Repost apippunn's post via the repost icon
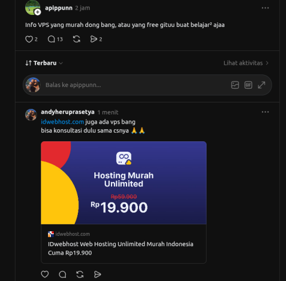This screenshot has width=286, height=281. pos(77,39)
